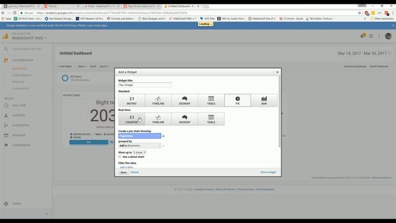Image resolution: width=396 pixels, height=223 pixels.
Task: Click the search reports and help field
Action: pos(27,49)
